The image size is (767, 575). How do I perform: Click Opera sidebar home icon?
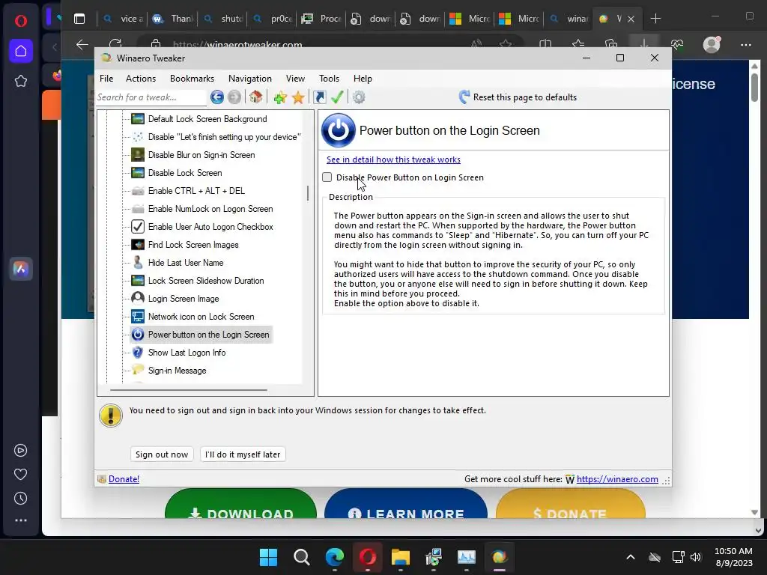pos(20,51)
